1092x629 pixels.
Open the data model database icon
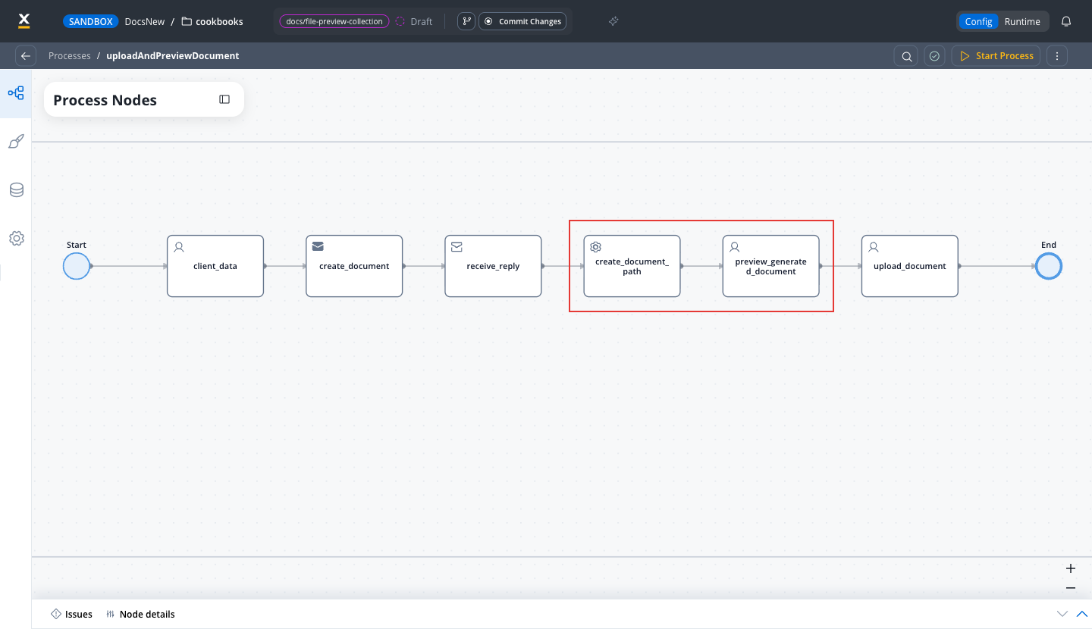coord(16,190)
